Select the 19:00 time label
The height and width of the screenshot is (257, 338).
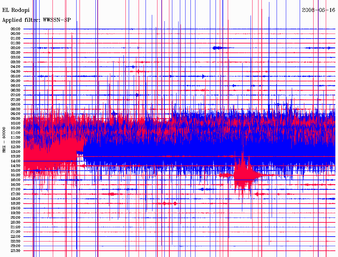(x=16, y=208)
